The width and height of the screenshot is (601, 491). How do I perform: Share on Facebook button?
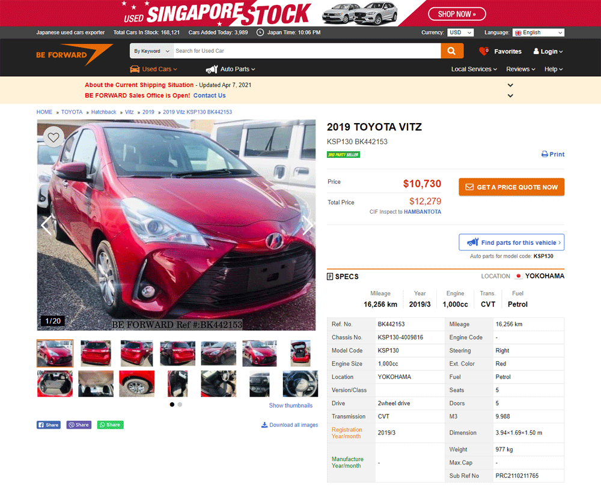(49, 425)
